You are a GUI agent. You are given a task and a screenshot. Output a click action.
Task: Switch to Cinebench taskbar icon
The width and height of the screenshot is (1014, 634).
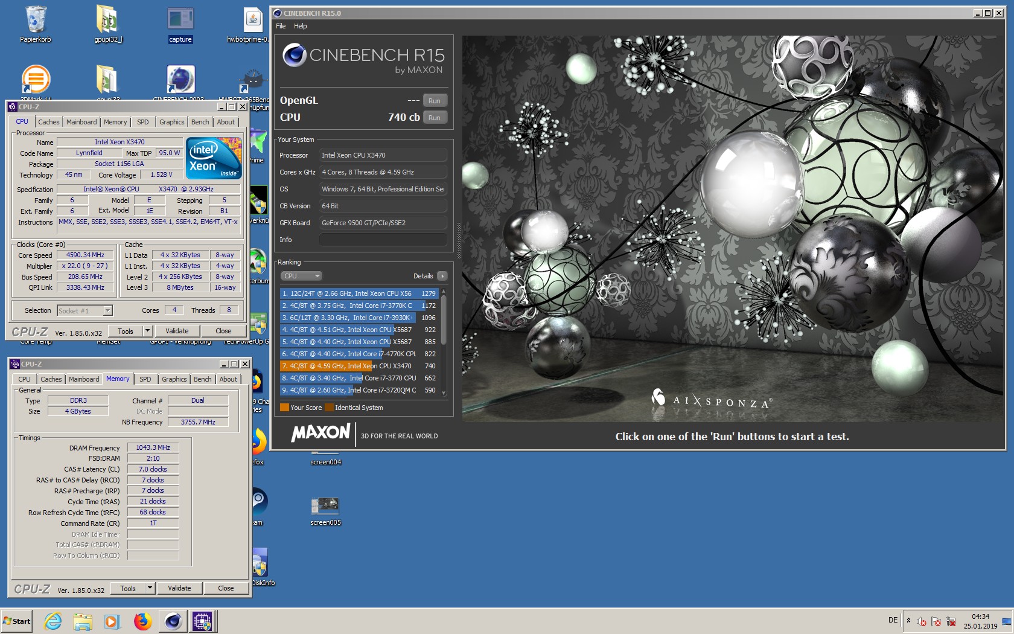[x=173, y=621]
